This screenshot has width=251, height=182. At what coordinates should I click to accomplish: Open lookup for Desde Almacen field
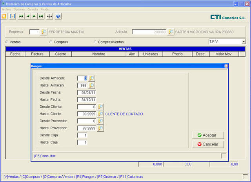[x=91, y=78]
